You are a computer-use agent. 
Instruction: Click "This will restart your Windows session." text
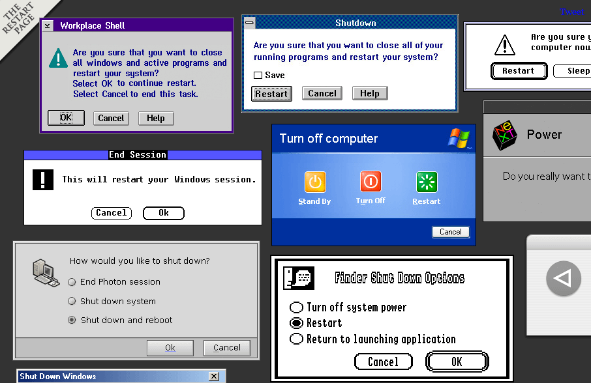point(159,180)
